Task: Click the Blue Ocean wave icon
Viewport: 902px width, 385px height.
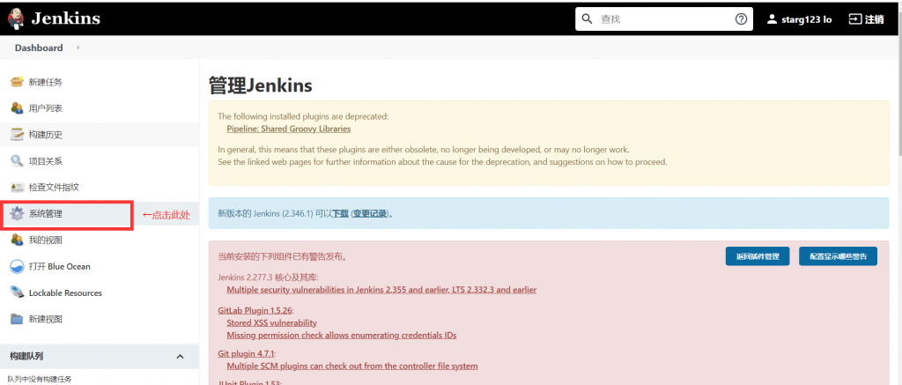Action: [18, 266]
